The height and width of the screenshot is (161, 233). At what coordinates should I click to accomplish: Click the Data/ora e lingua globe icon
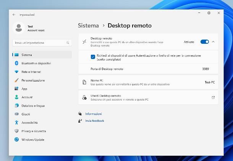16,105
